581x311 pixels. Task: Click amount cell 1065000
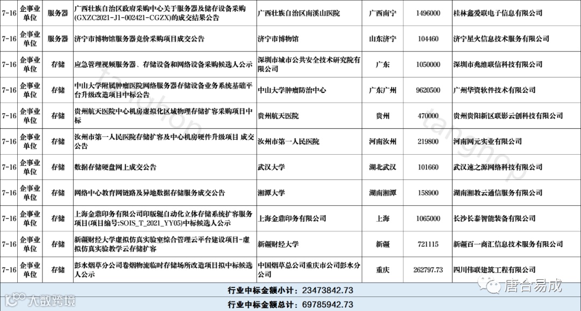tap(428, 219)
